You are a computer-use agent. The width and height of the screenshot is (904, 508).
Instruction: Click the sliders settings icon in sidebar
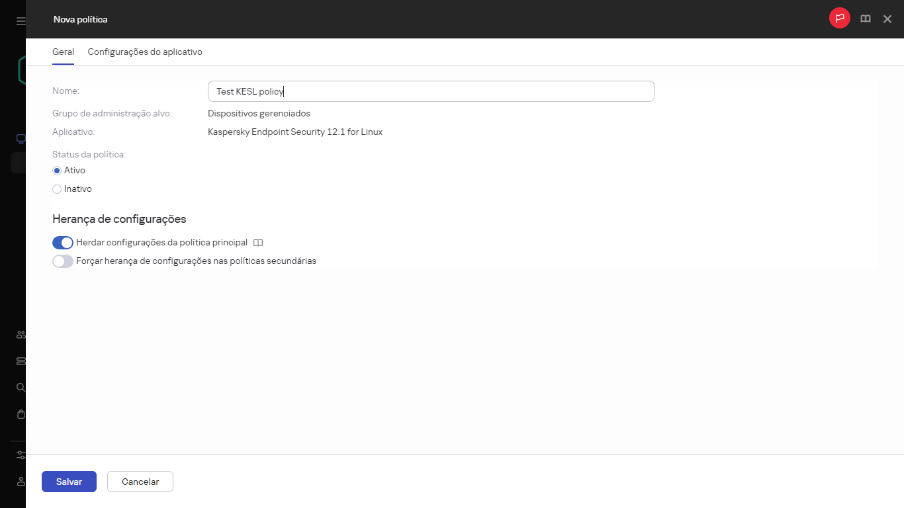[21, 455]
